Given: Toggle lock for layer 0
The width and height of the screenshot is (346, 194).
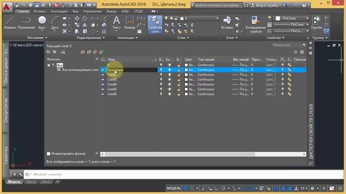Looking at the screenshot, I should [179, 65].
